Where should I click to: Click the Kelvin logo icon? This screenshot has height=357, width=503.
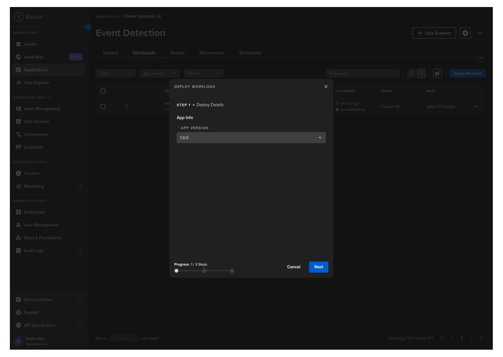[x=19, y=17]
